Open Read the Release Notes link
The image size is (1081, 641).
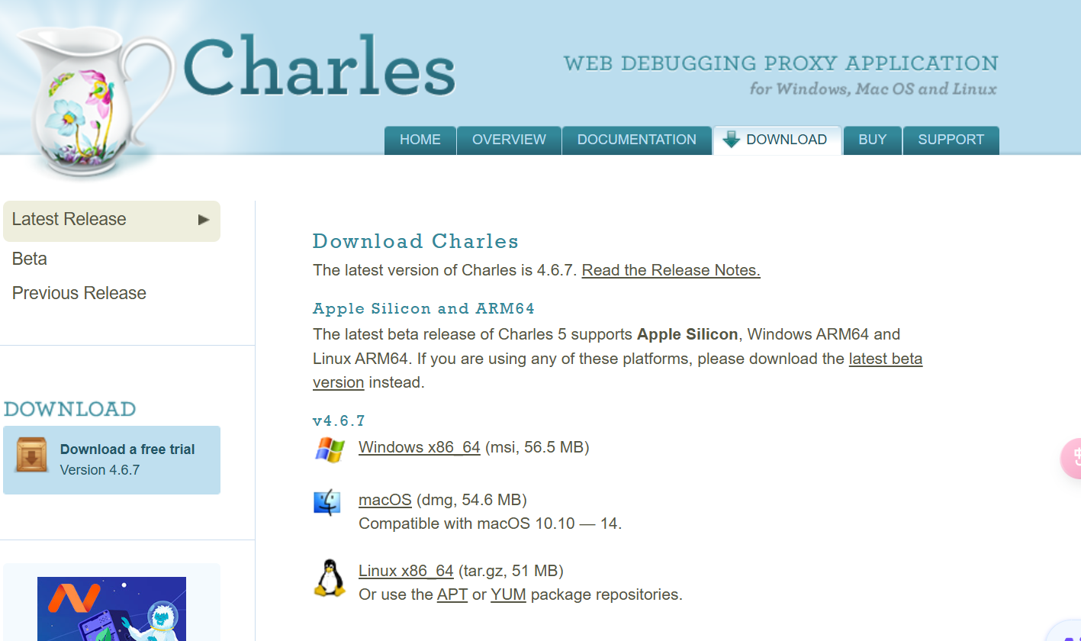click(x=671, y=270)
